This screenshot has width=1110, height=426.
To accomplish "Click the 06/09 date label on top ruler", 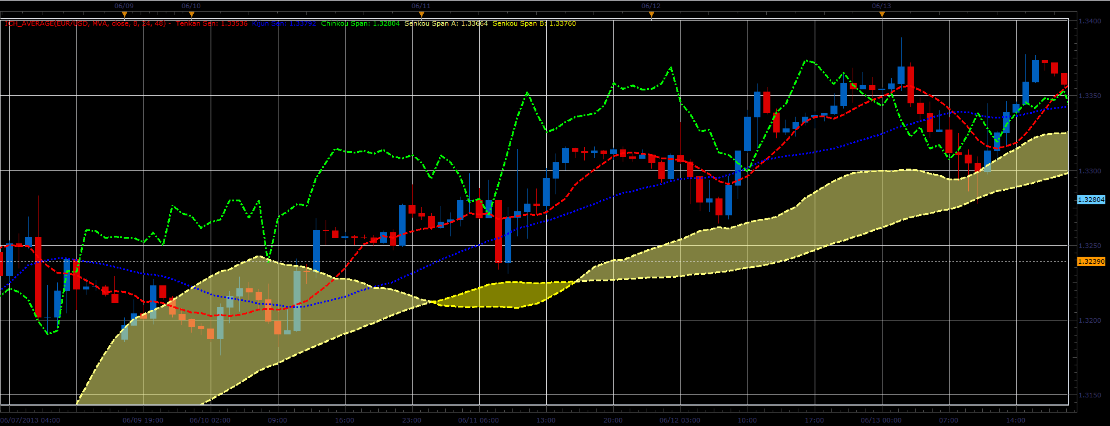I will tap(124, 6).
